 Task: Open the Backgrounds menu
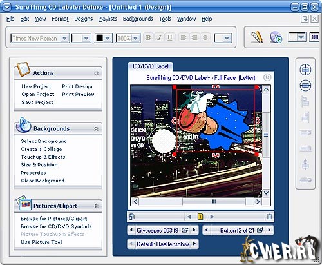point(138,19)
